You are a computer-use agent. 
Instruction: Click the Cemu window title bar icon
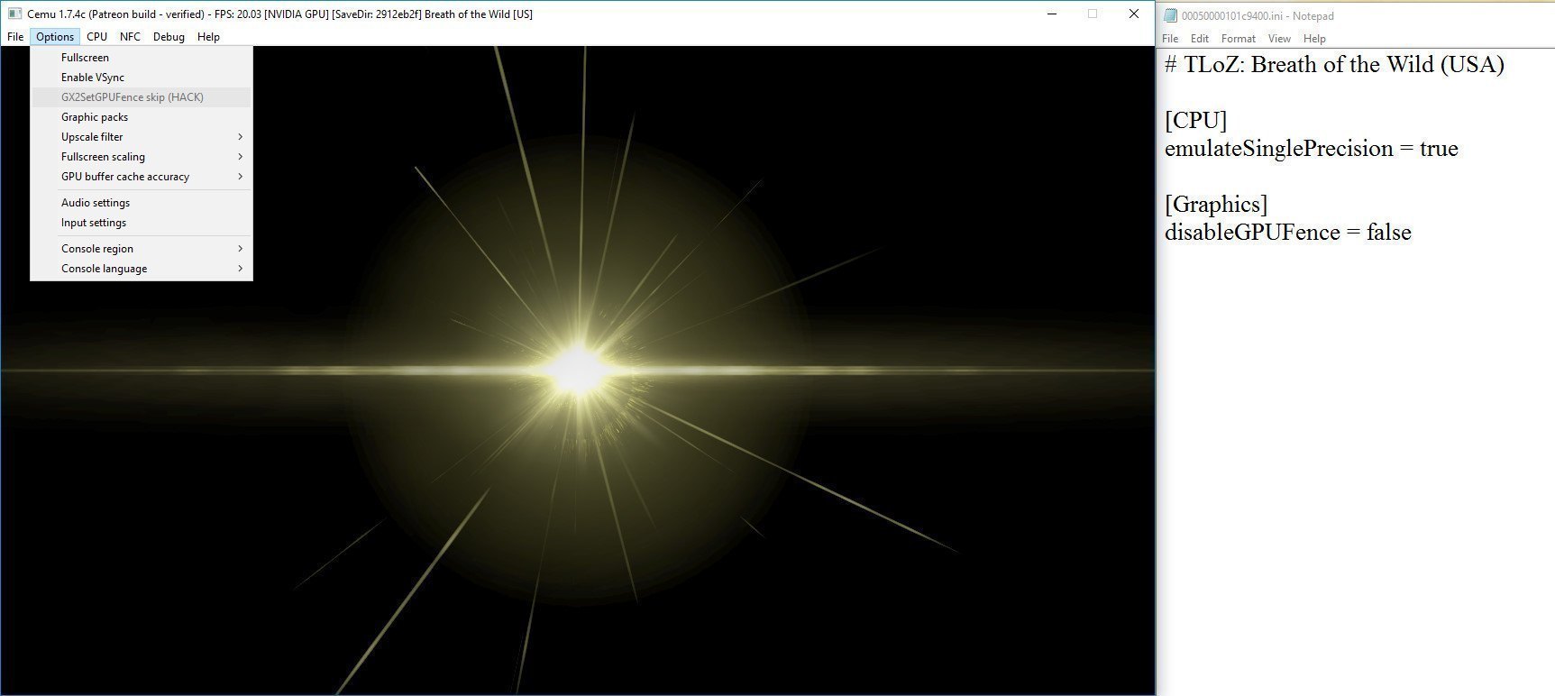[x=14, y=14]
